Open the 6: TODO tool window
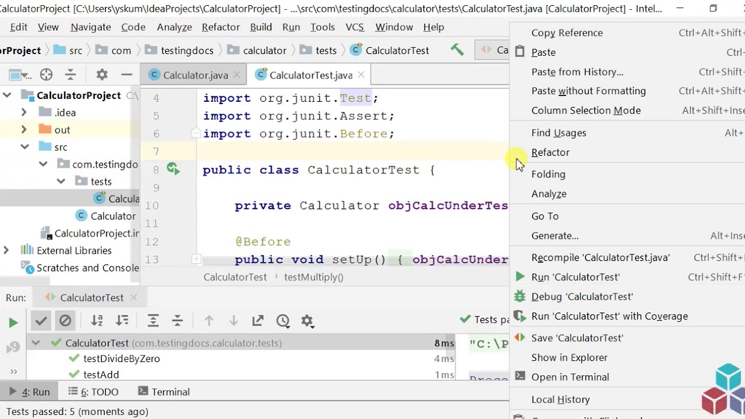This screenshot has width=745, height=419. (93, 392)
